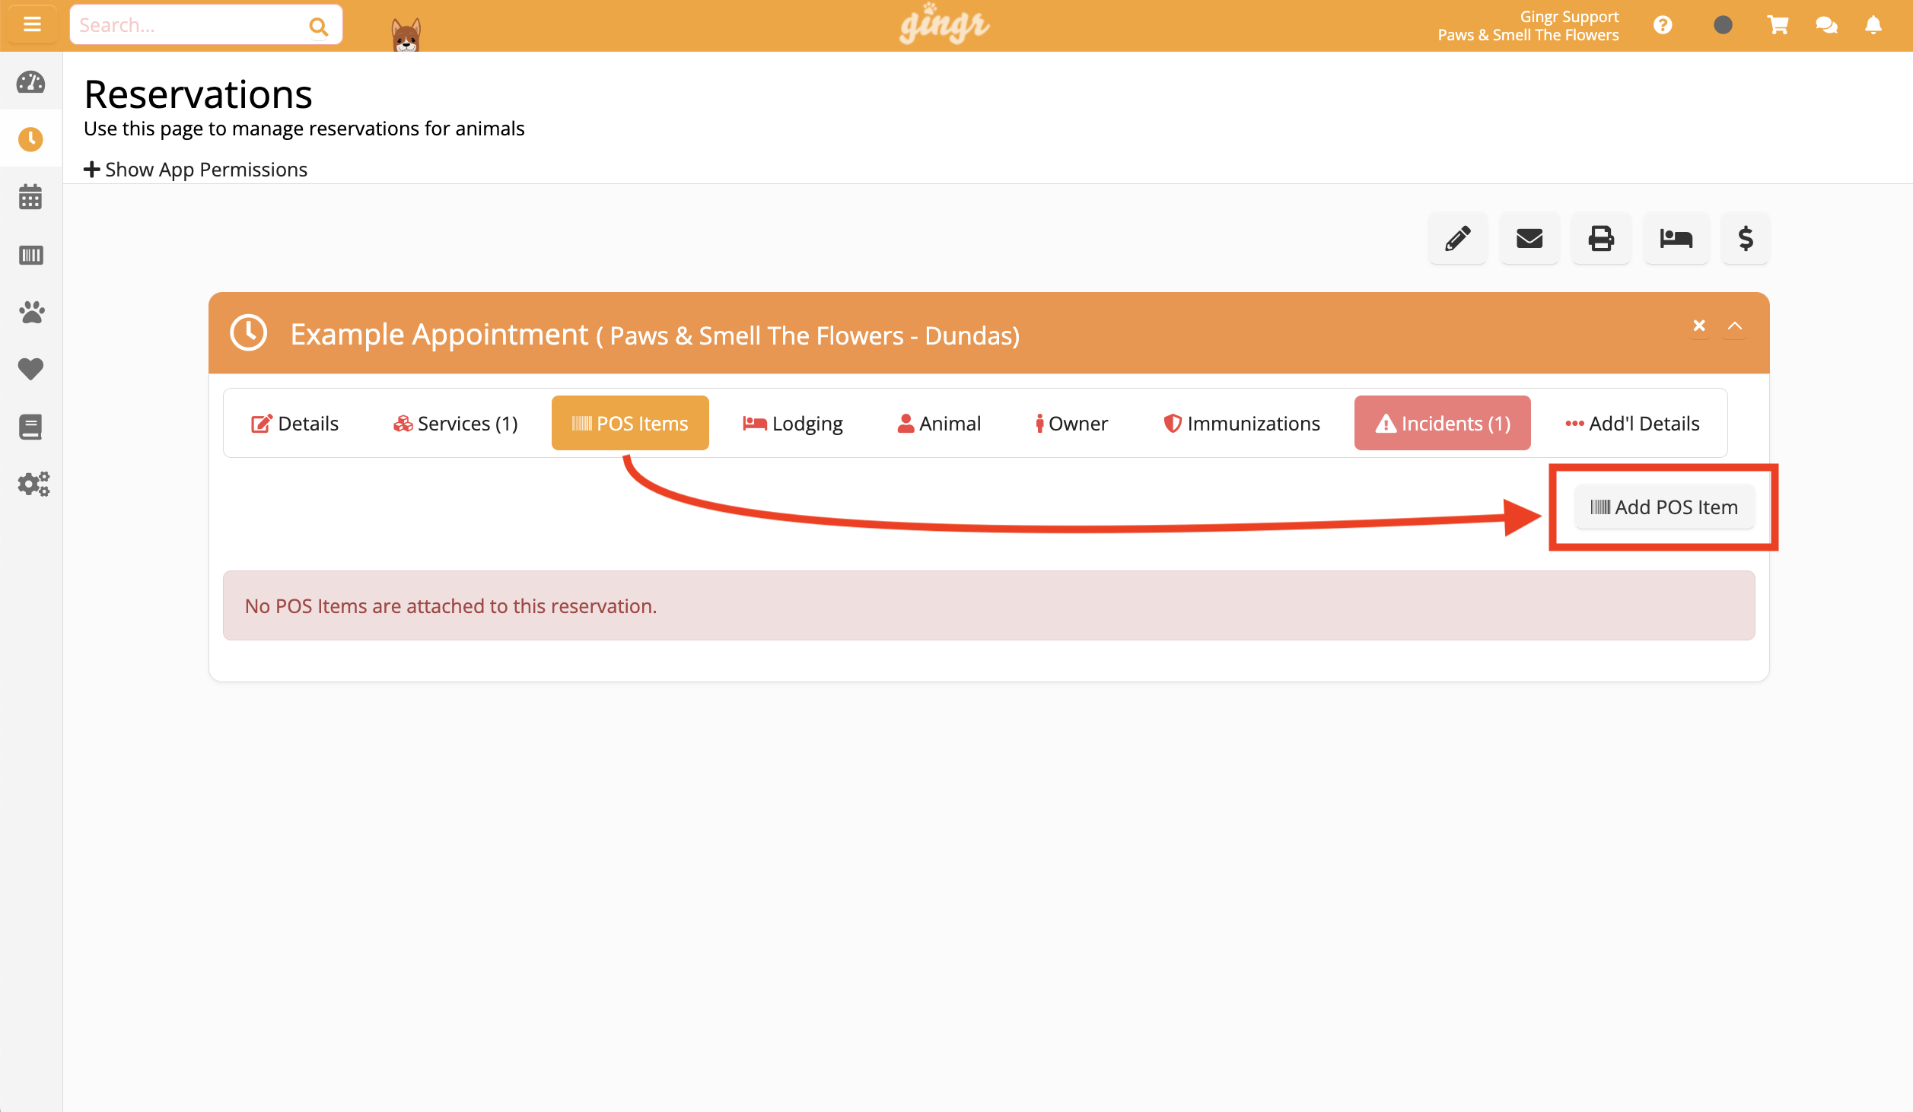Open the hamburger menu
The image size is (1913, 1112).
32,25
